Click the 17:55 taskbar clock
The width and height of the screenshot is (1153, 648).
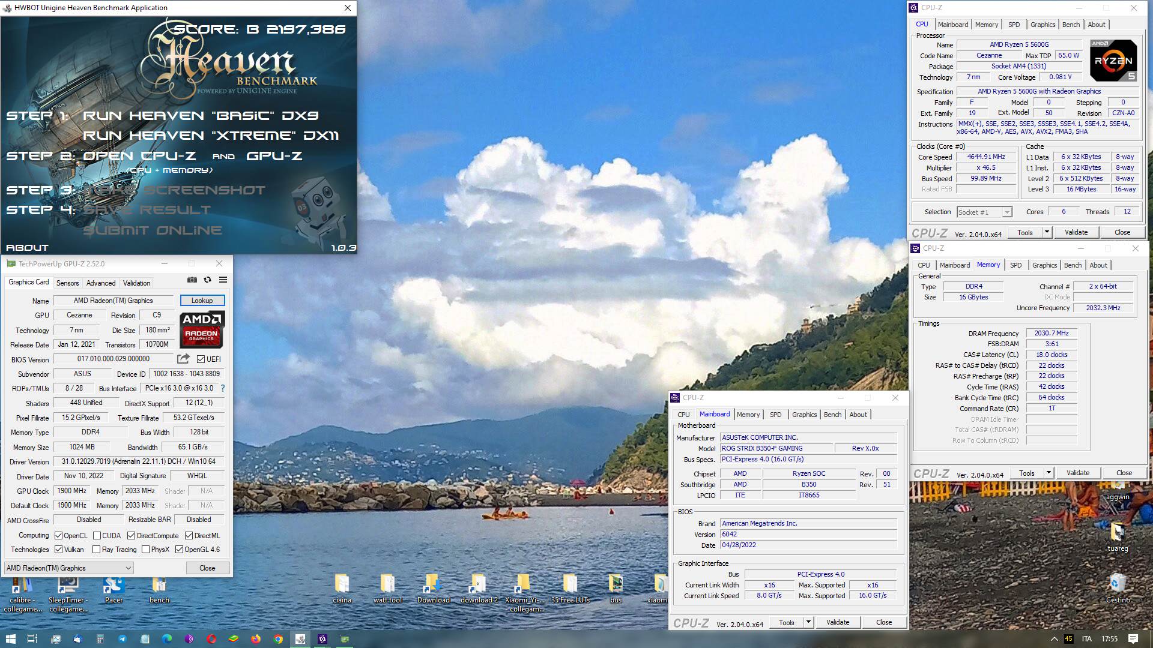click(x=1110, y=639)
